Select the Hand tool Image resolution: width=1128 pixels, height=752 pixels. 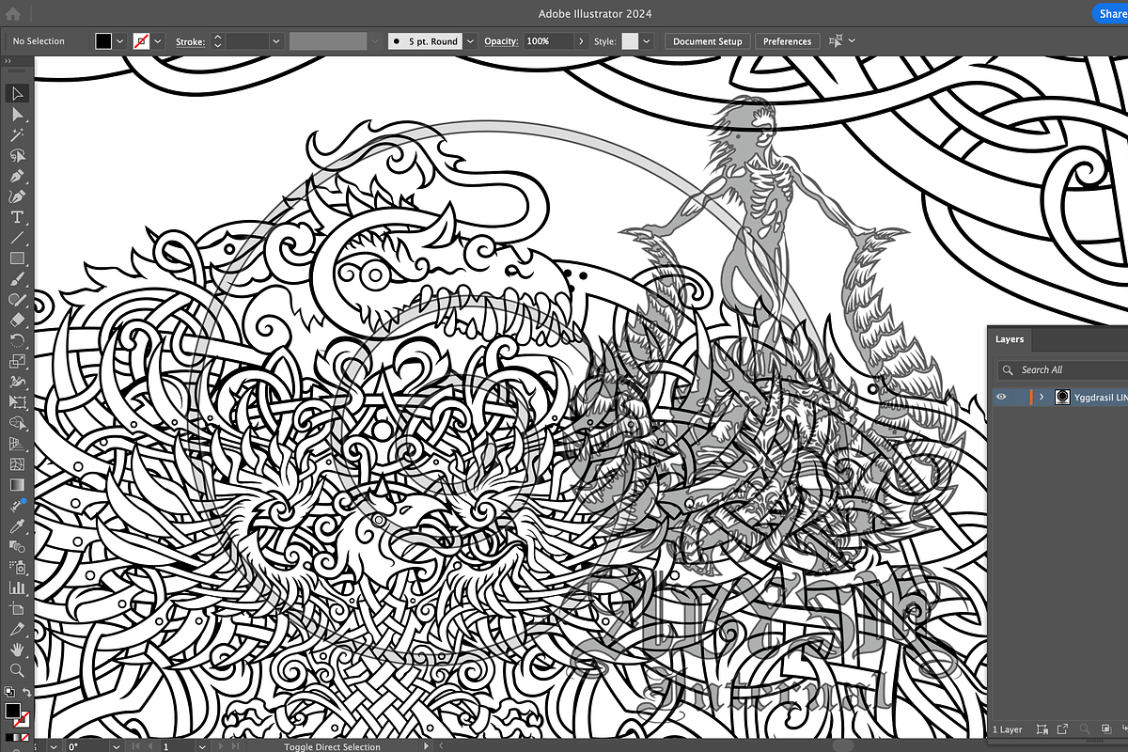point(17,649)
